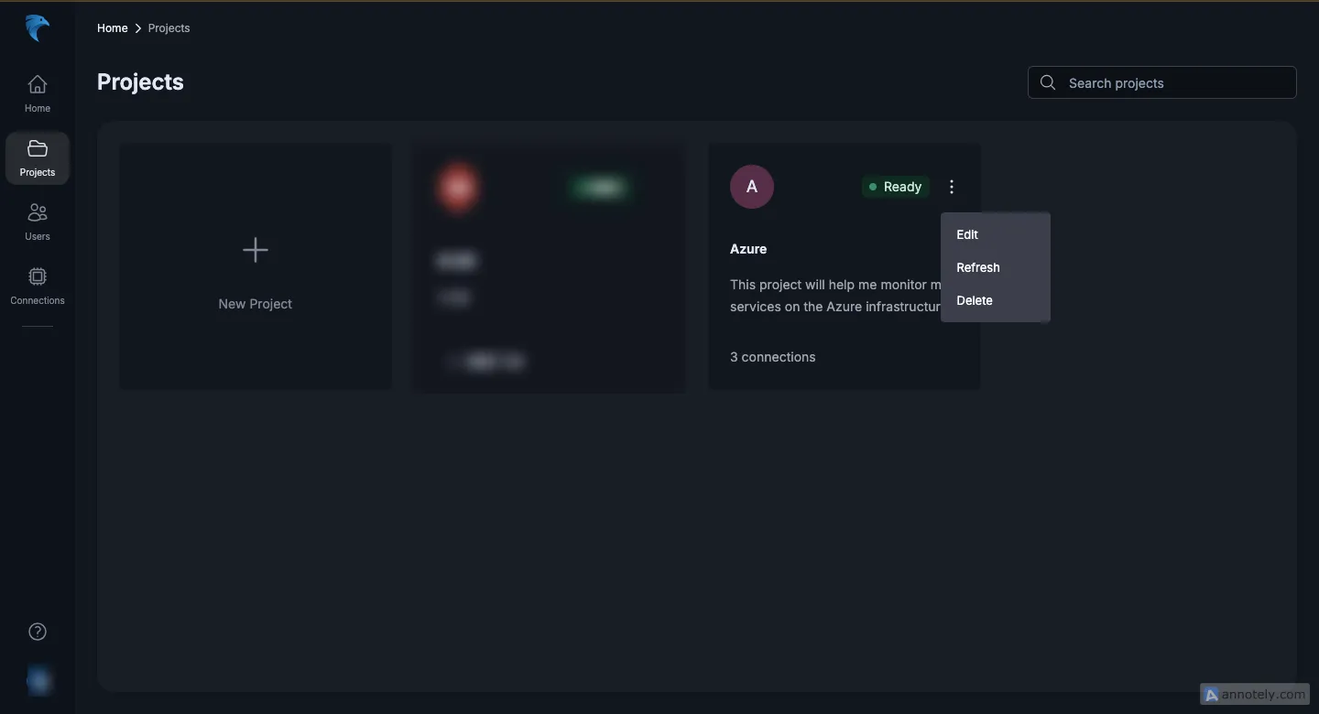The width and height of the screenshot is (1319, 714).
Task: Click the Azure project avatar letter A
Action: tap(752, 187)
